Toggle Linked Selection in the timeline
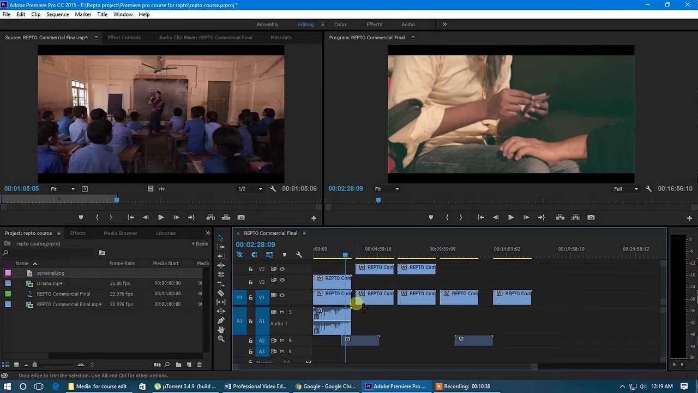 point(269,255)
